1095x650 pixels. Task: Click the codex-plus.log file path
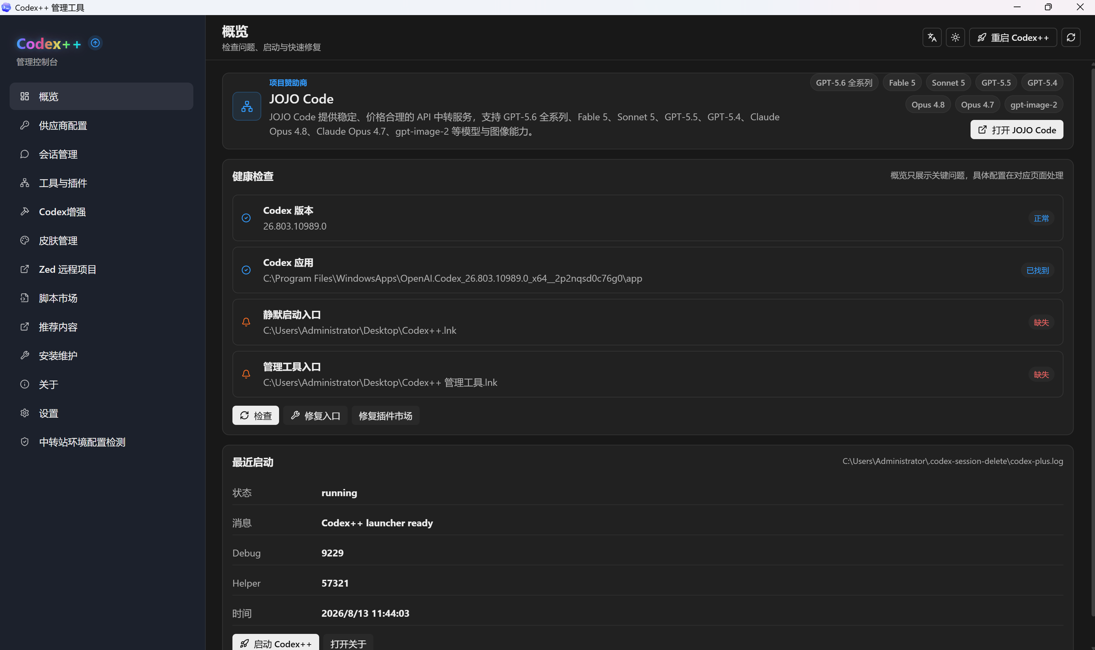click(953, 461)
